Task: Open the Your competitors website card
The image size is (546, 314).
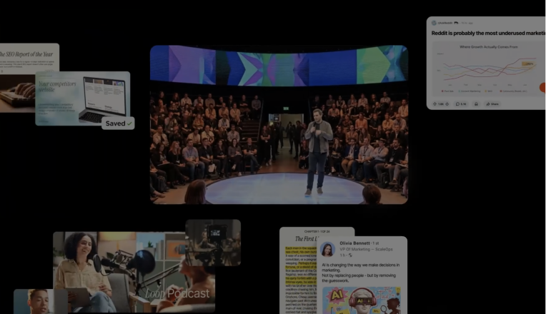Action: (82, 97)
